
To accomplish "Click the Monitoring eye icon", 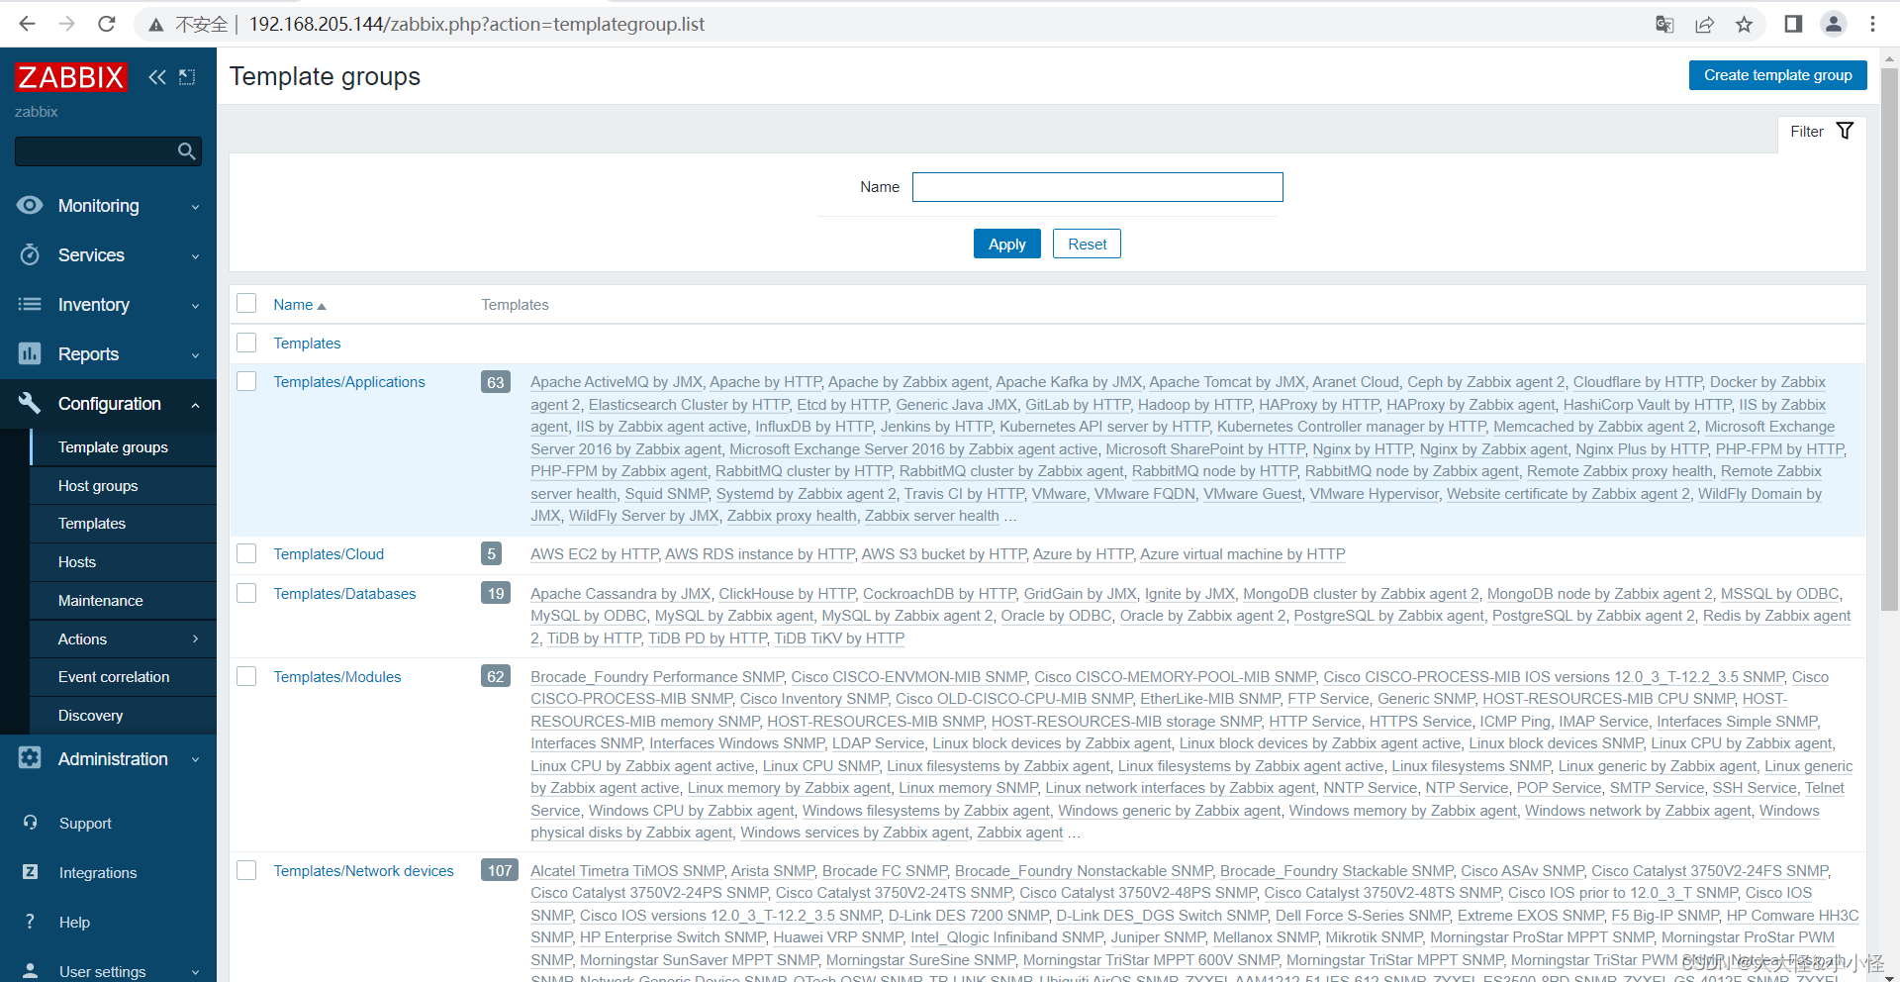I will 31,205.
